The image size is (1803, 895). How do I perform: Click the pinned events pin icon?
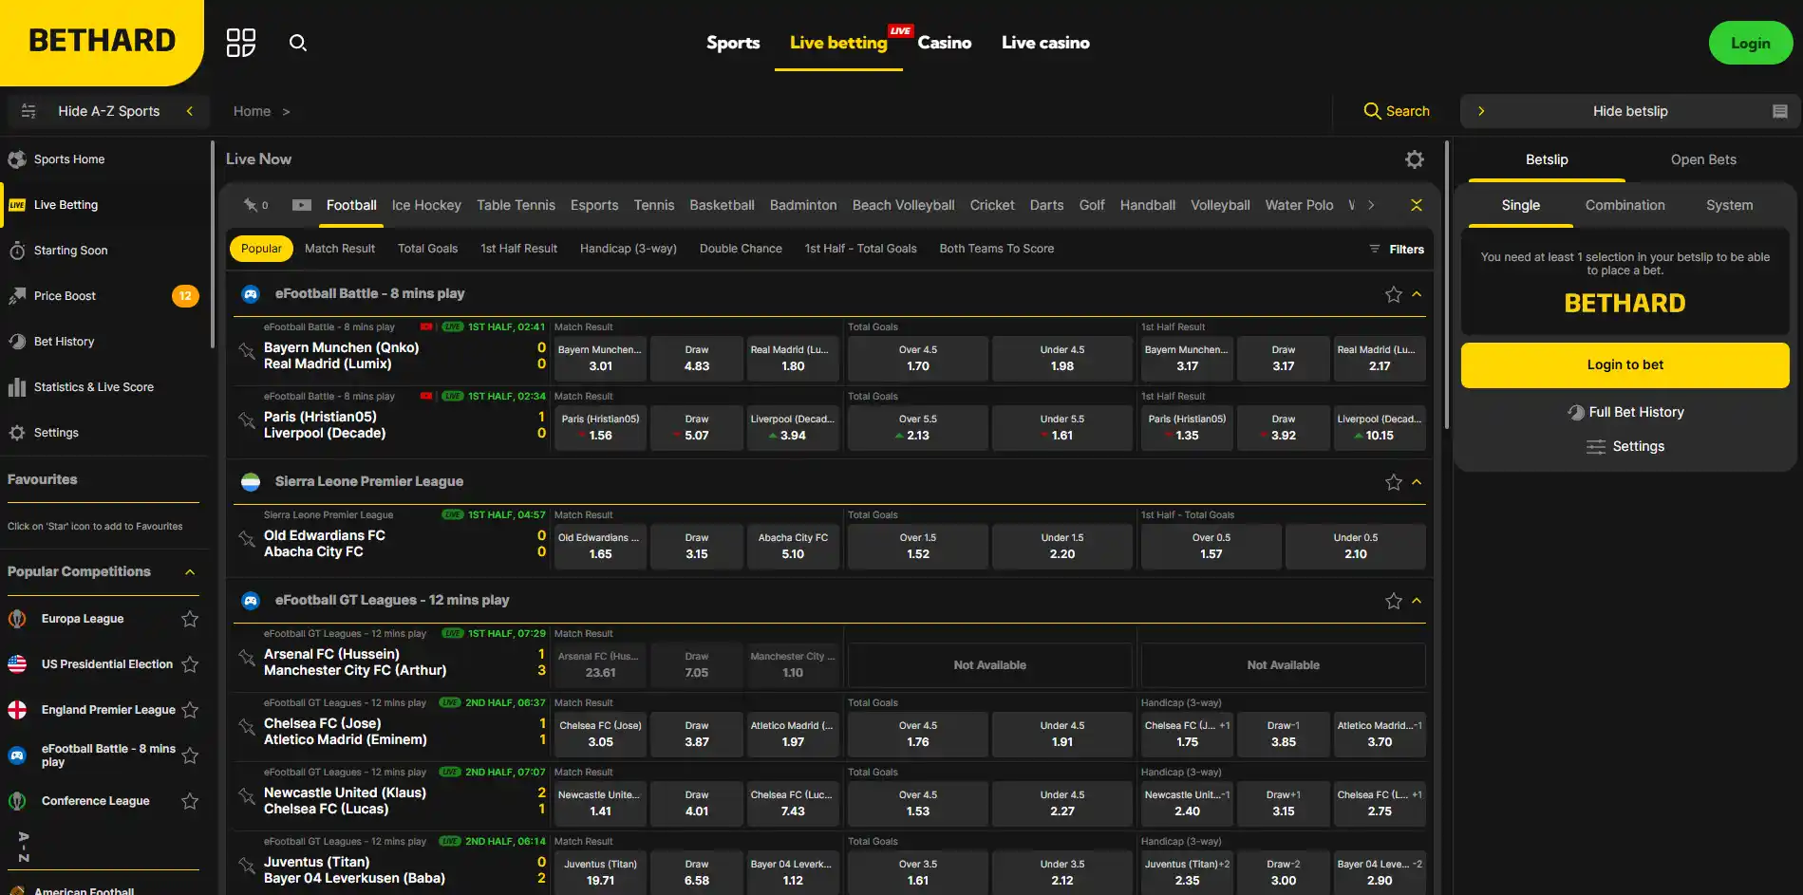coord(251,205)
